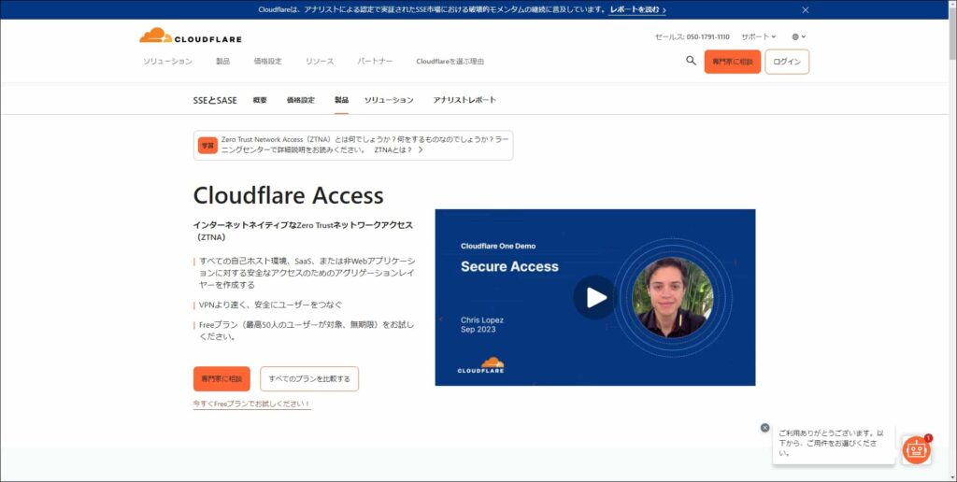The width and height of the screenshot is (957, 482).
Task: Open the ソリューション main menu
Action: click(167, 62)
